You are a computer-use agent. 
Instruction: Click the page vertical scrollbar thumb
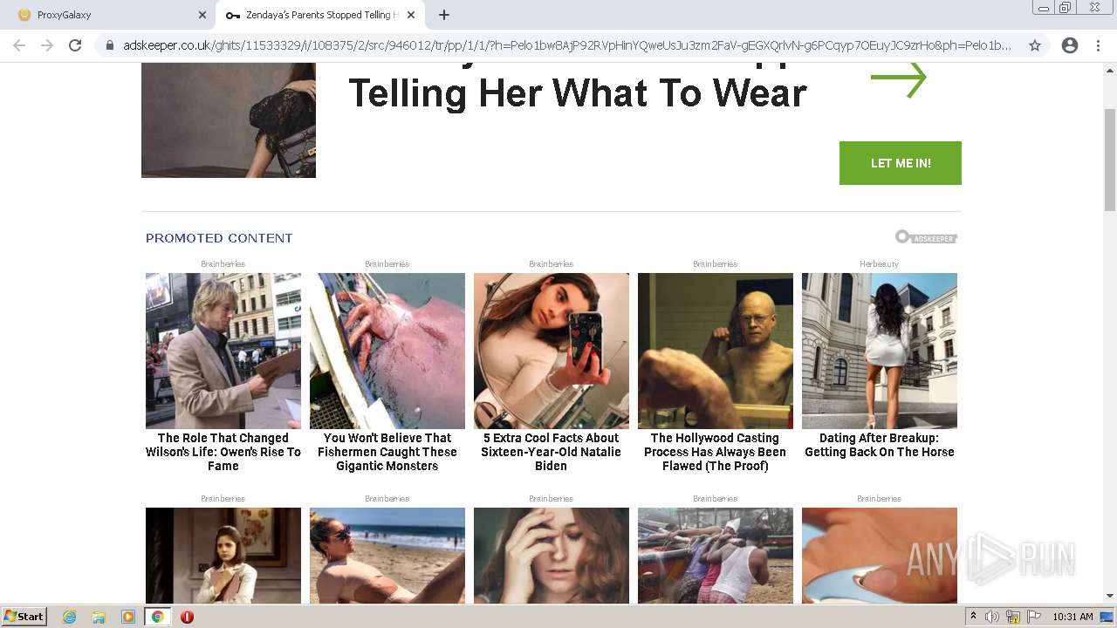pos(1110,160)
